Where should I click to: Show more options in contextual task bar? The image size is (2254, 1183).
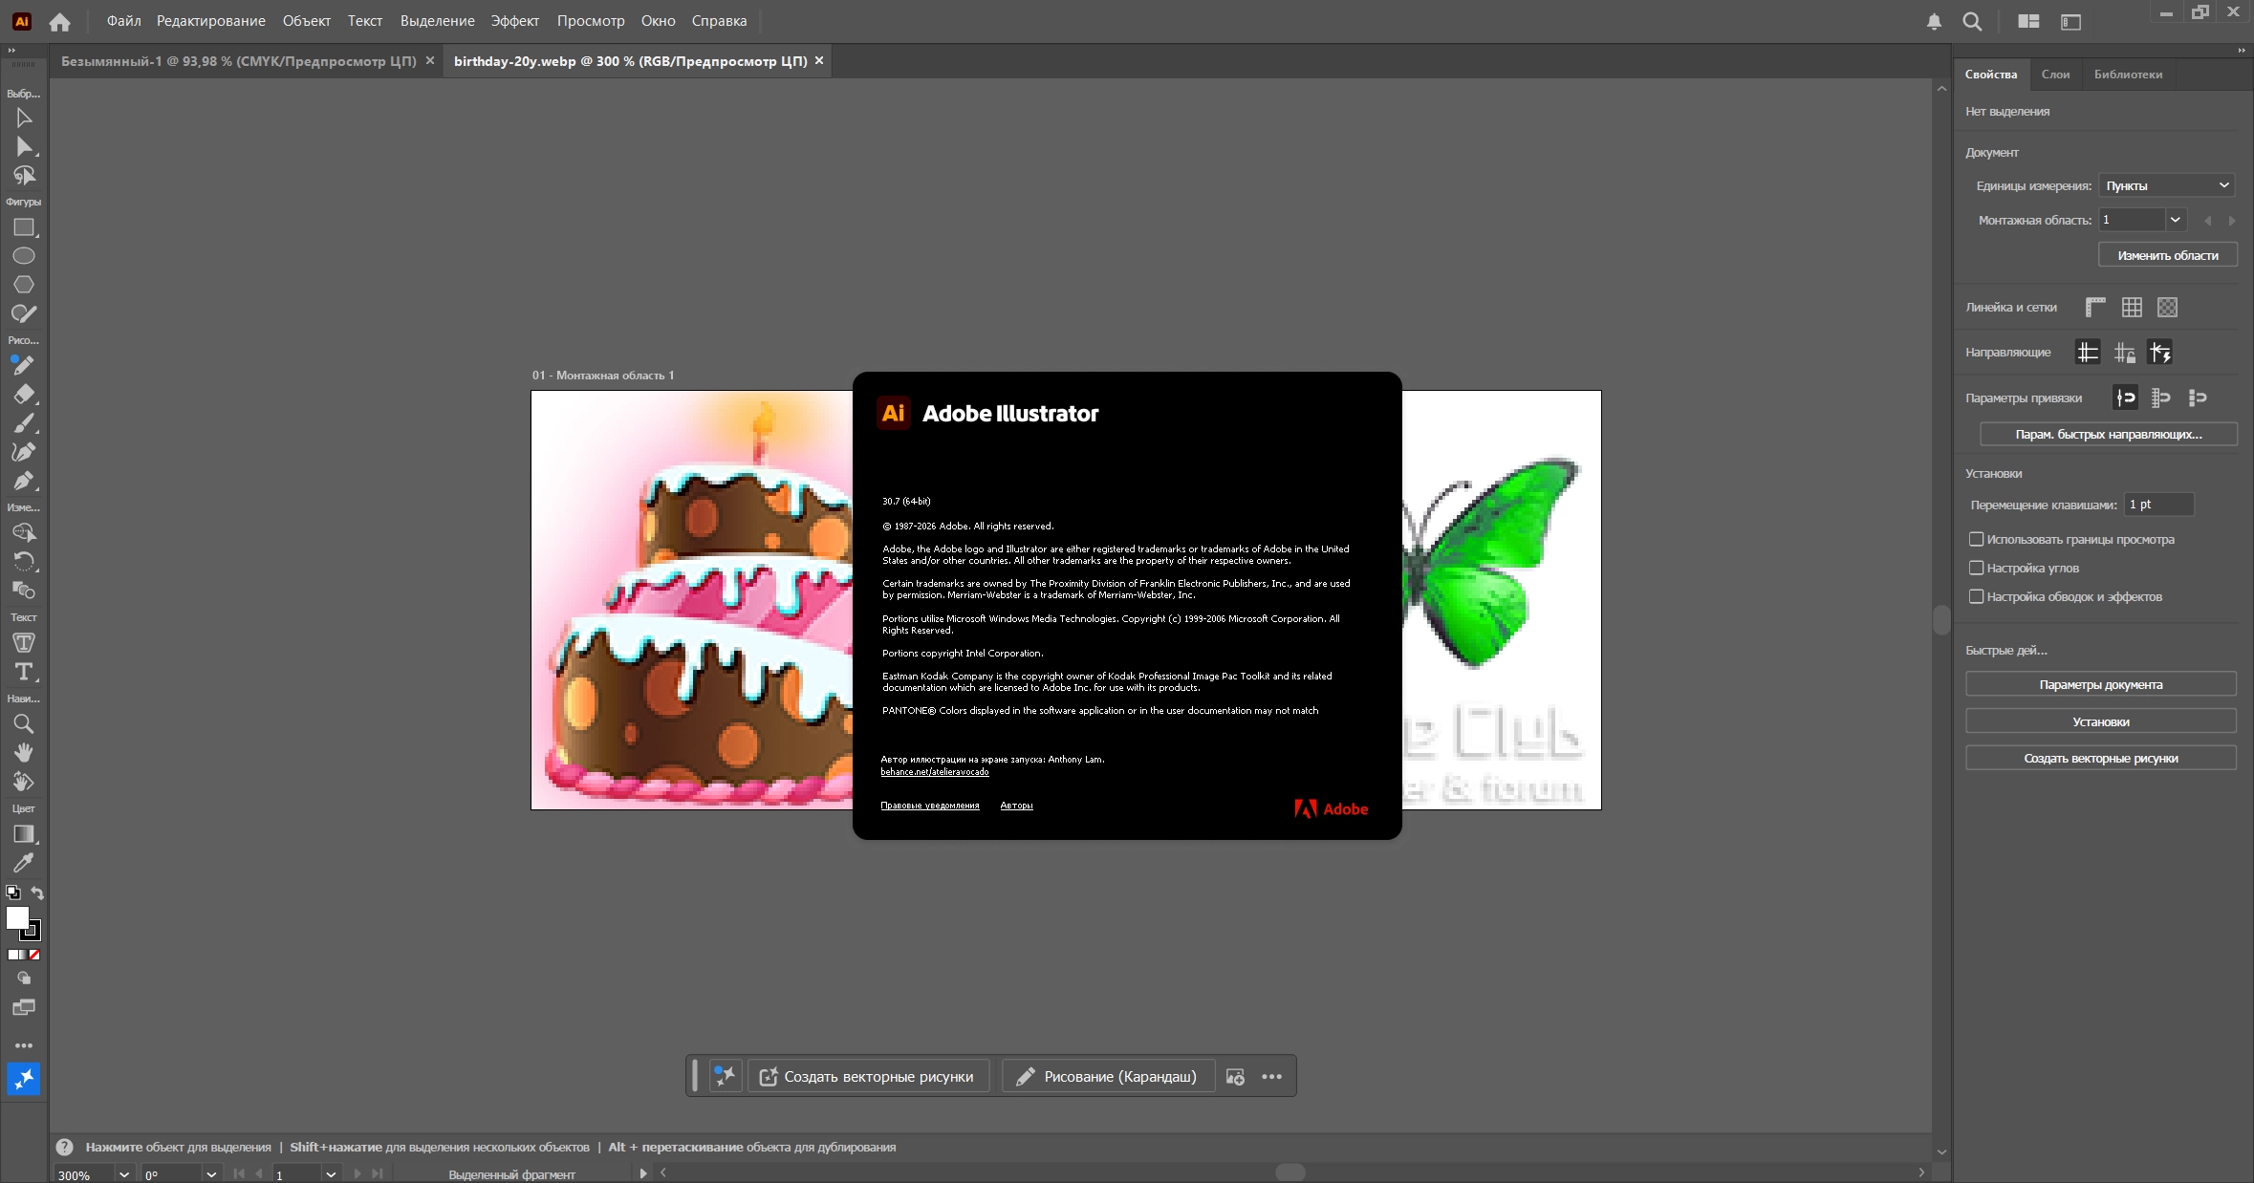tap(1271, 1077)
